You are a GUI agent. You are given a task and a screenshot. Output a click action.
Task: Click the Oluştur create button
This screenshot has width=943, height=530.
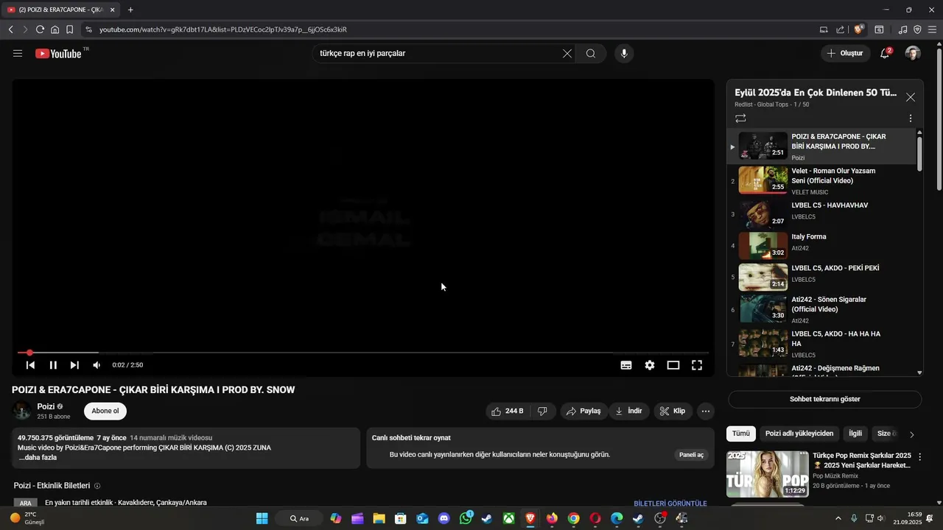coord(845,53)
